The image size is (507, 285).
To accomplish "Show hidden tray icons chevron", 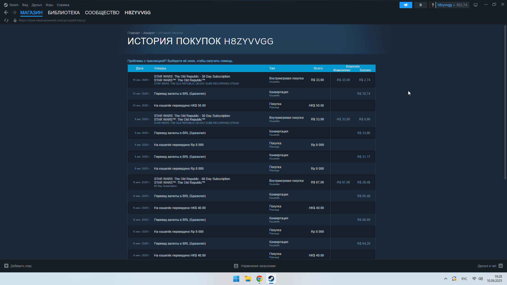I will pos(446,279).
